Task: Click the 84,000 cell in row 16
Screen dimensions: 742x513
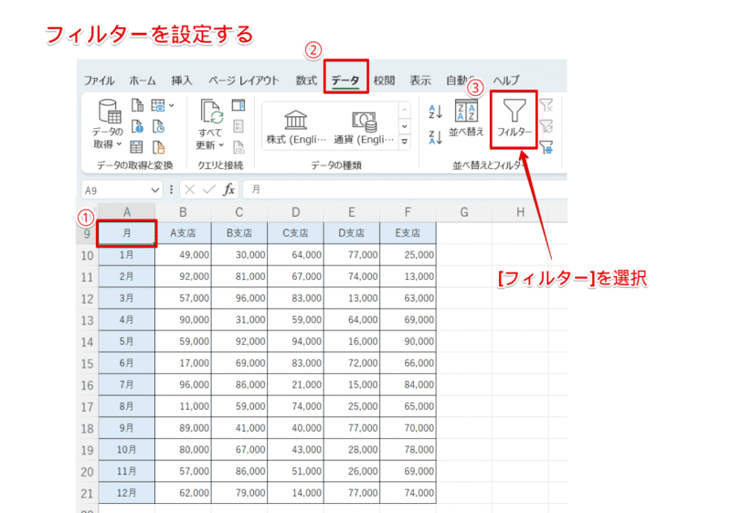Action: point(408,385)
